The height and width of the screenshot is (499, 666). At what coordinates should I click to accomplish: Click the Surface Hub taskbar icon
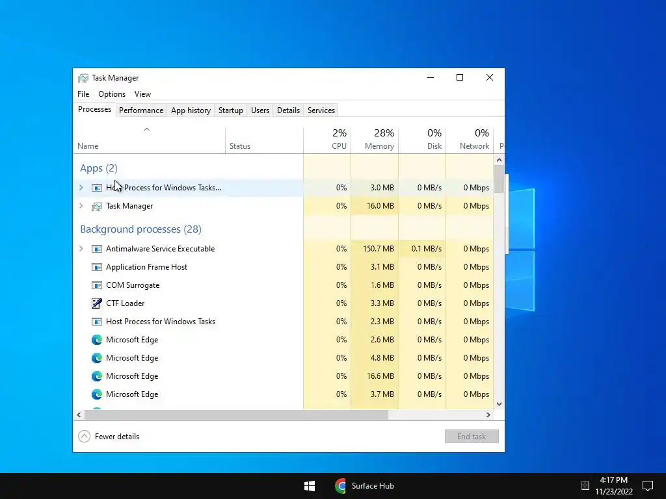(340, 486)
